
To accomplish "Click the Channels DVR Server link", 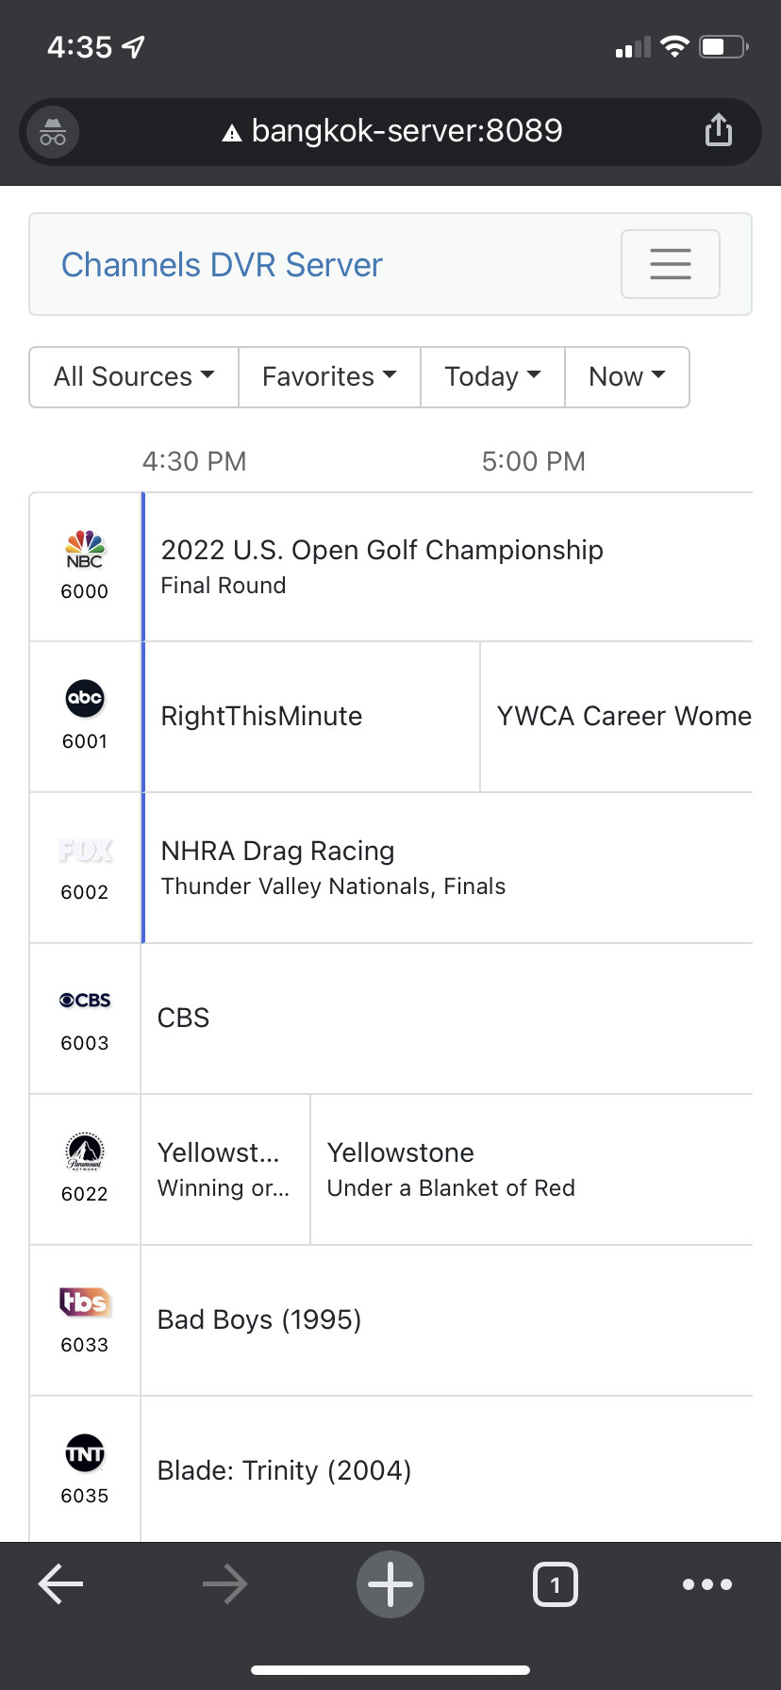I will [x=222, y=265].
